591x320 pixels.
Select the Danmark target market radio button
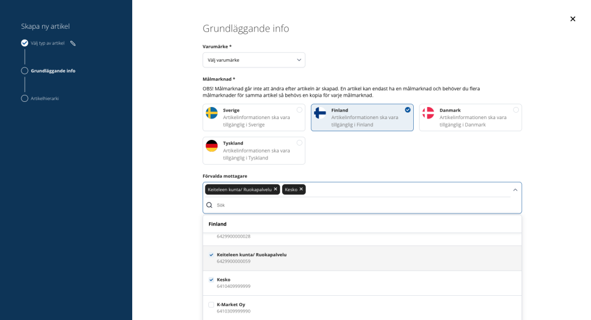click(515, 110)
